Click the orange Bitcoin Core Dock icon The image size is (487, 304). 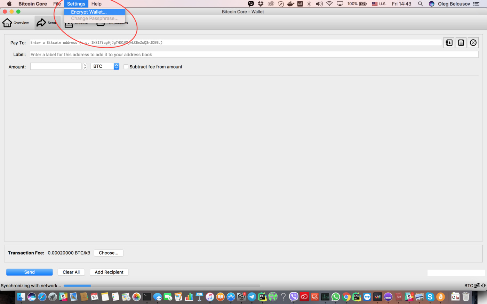coord(440,297)
